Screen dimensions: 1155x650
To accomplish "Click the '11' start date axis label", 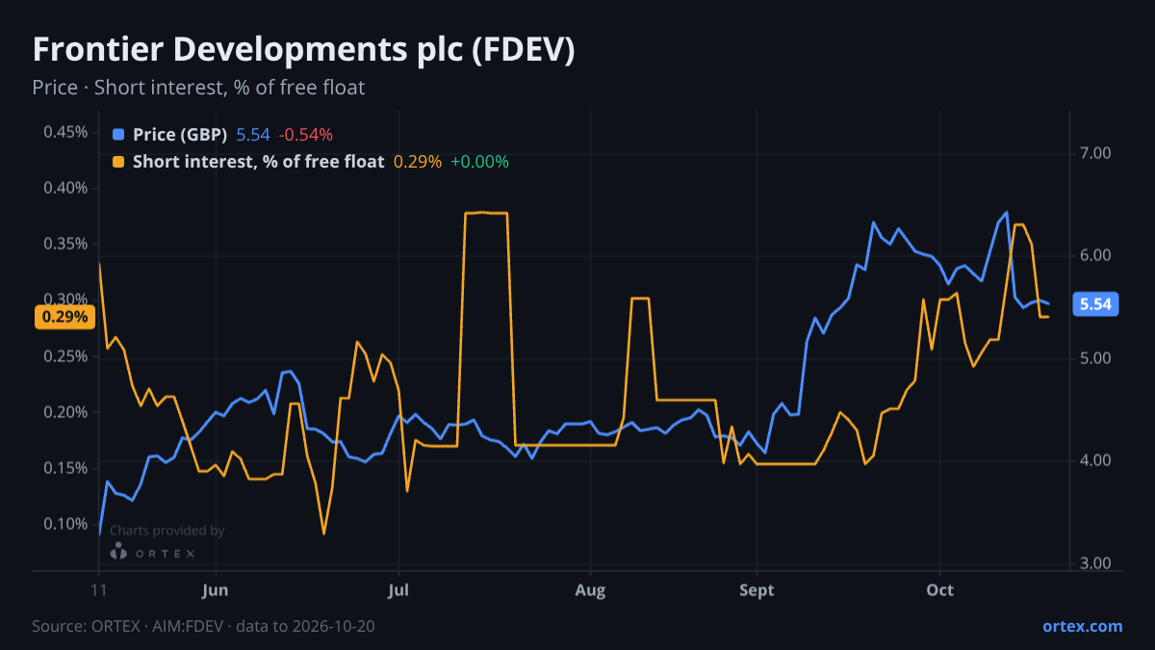I will point(99,590).
